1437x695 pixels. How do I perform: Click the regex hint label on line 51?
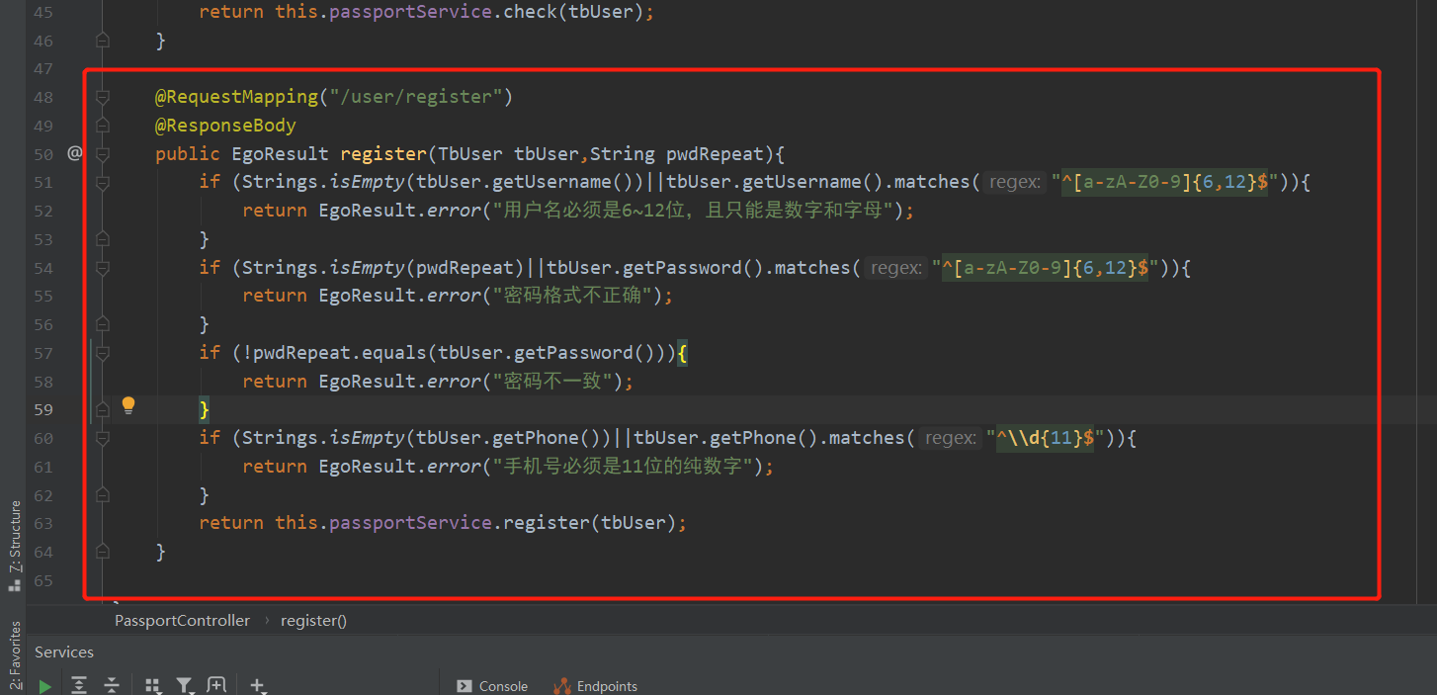point(1014,182)
